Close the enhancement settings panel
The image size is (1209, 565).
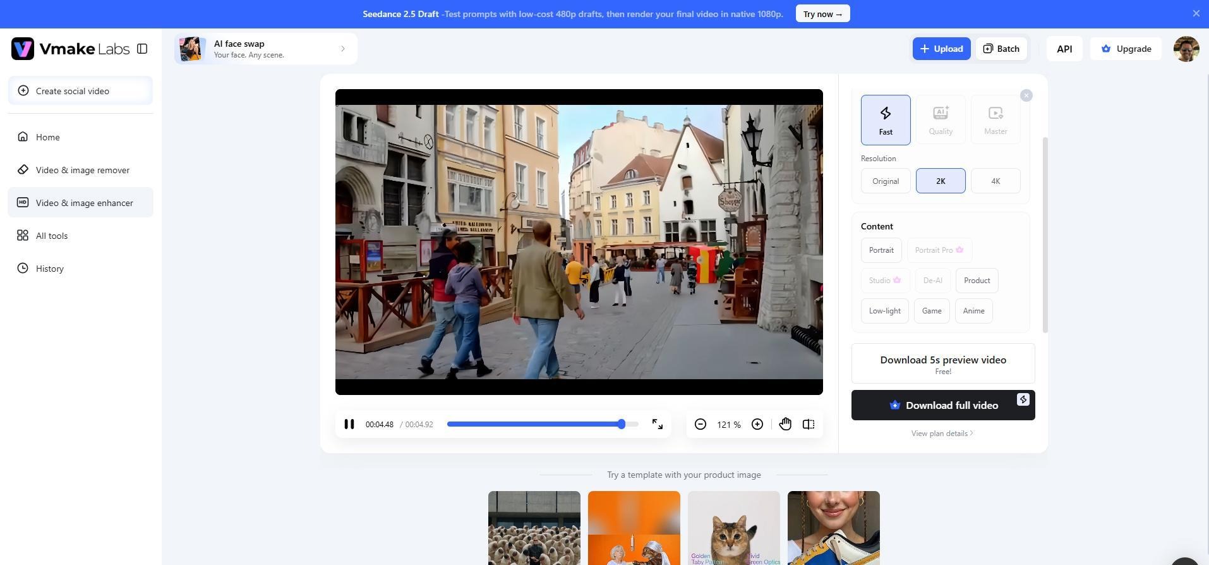point(1026,95)
